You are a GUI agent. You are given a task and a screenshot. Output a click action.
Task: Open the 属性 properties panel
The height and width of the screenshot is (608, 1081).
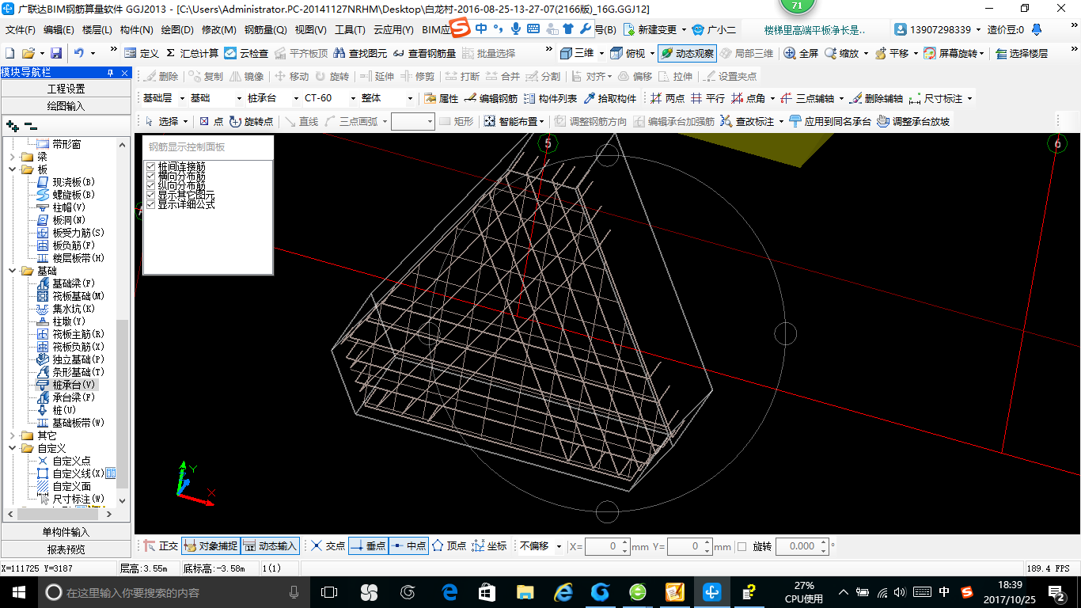click(x=441, y=98)
